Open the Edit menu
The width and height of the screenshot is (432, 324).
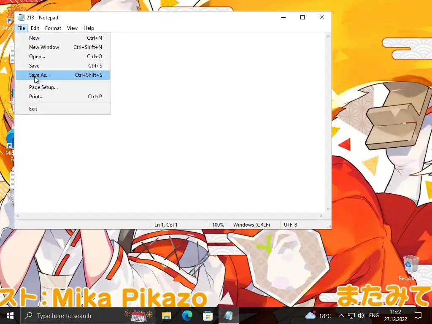(35, 28)
